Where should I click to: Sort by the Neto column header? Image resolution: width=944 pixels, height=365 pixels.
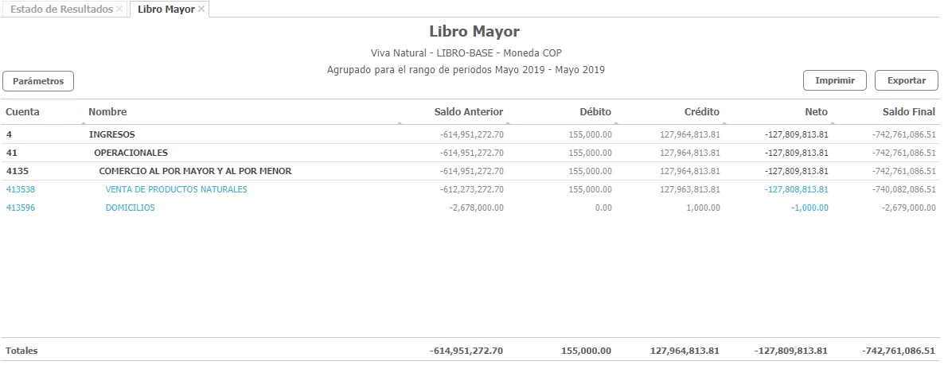[815, 112]
